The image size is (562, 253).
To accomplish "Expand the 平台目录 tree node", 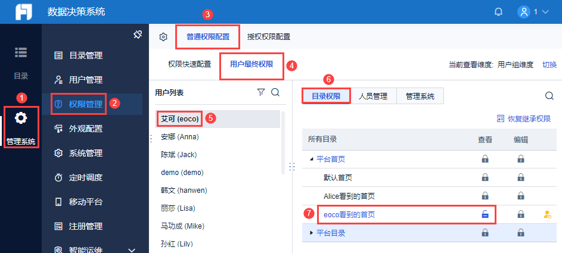I will tap(311, 233).
